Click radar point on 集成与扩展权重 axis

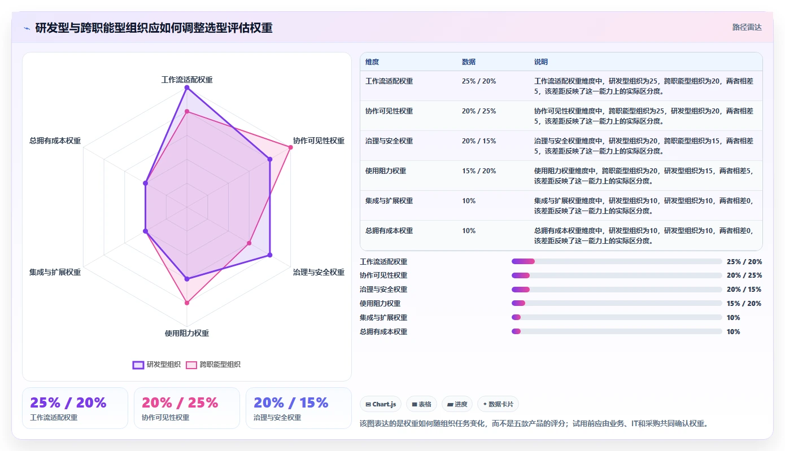pos(145,231)
